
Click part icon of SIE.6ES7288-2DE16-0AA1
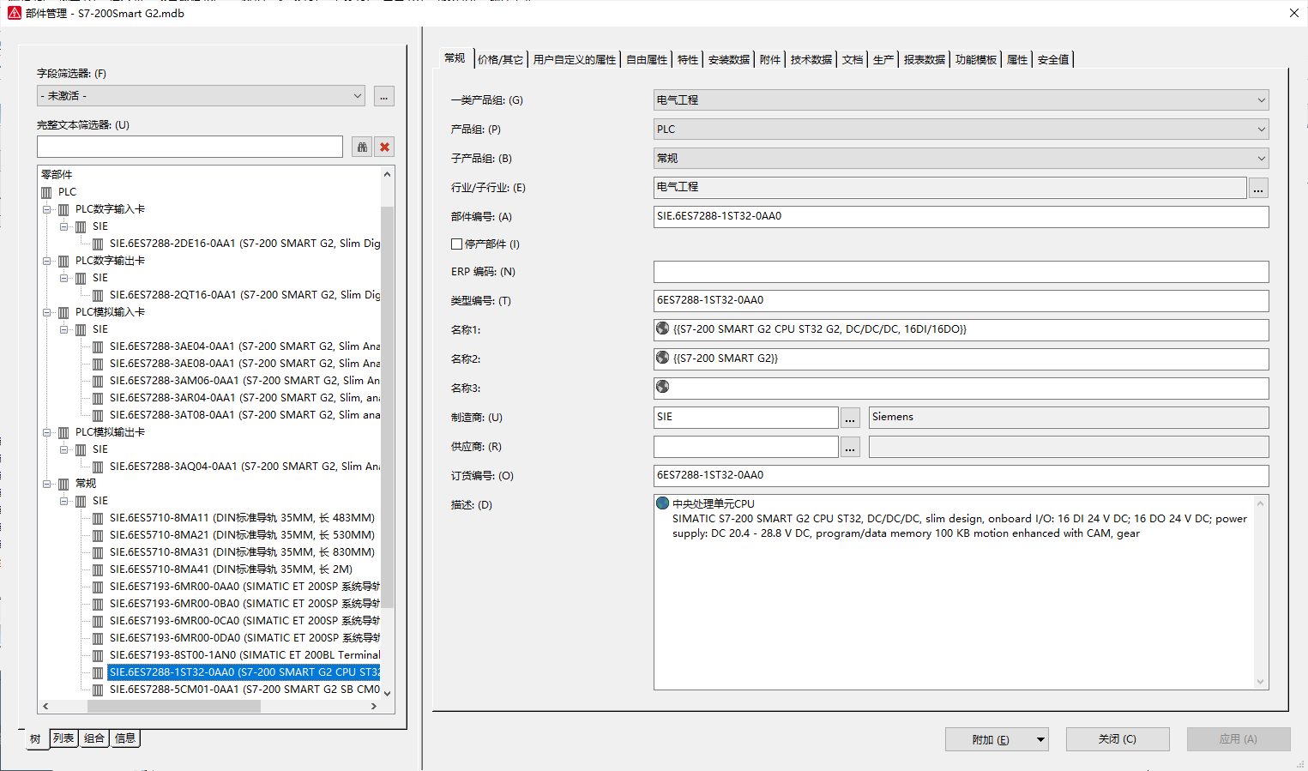tap(98, 244)
